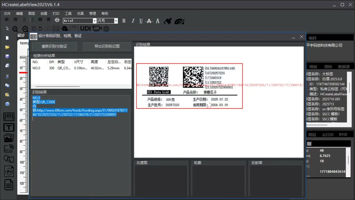This screenshot has width=355, height=200.
Task: Switch to the 设计 tab
Action: pos(21,36)
